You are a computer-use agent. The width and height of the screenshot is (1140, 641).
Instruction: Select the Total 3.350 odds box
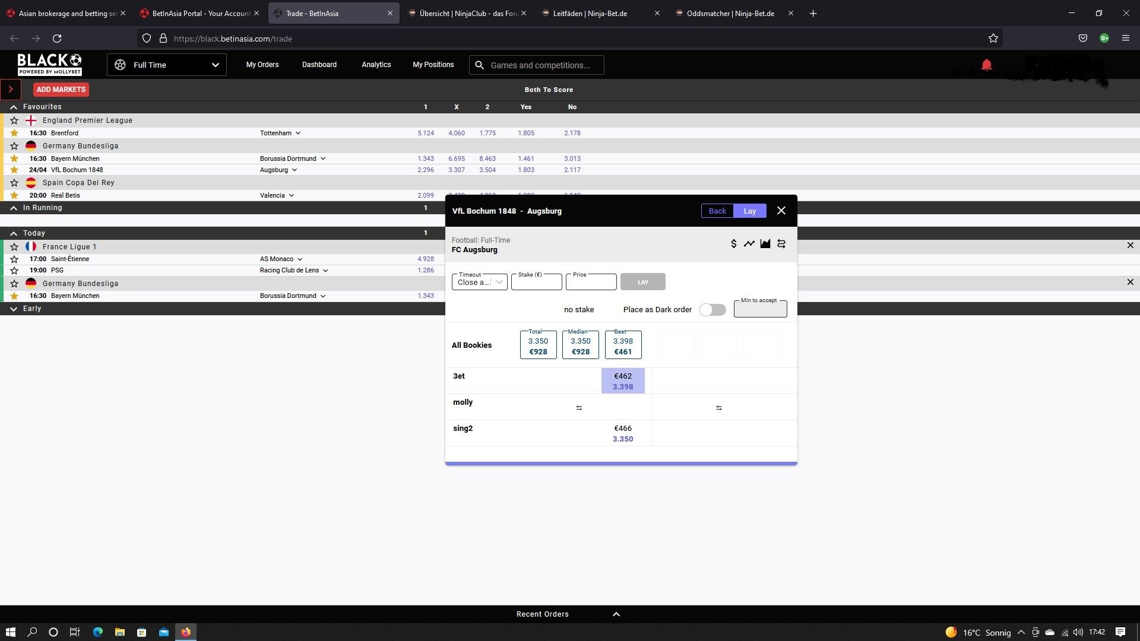pos(539,345)
